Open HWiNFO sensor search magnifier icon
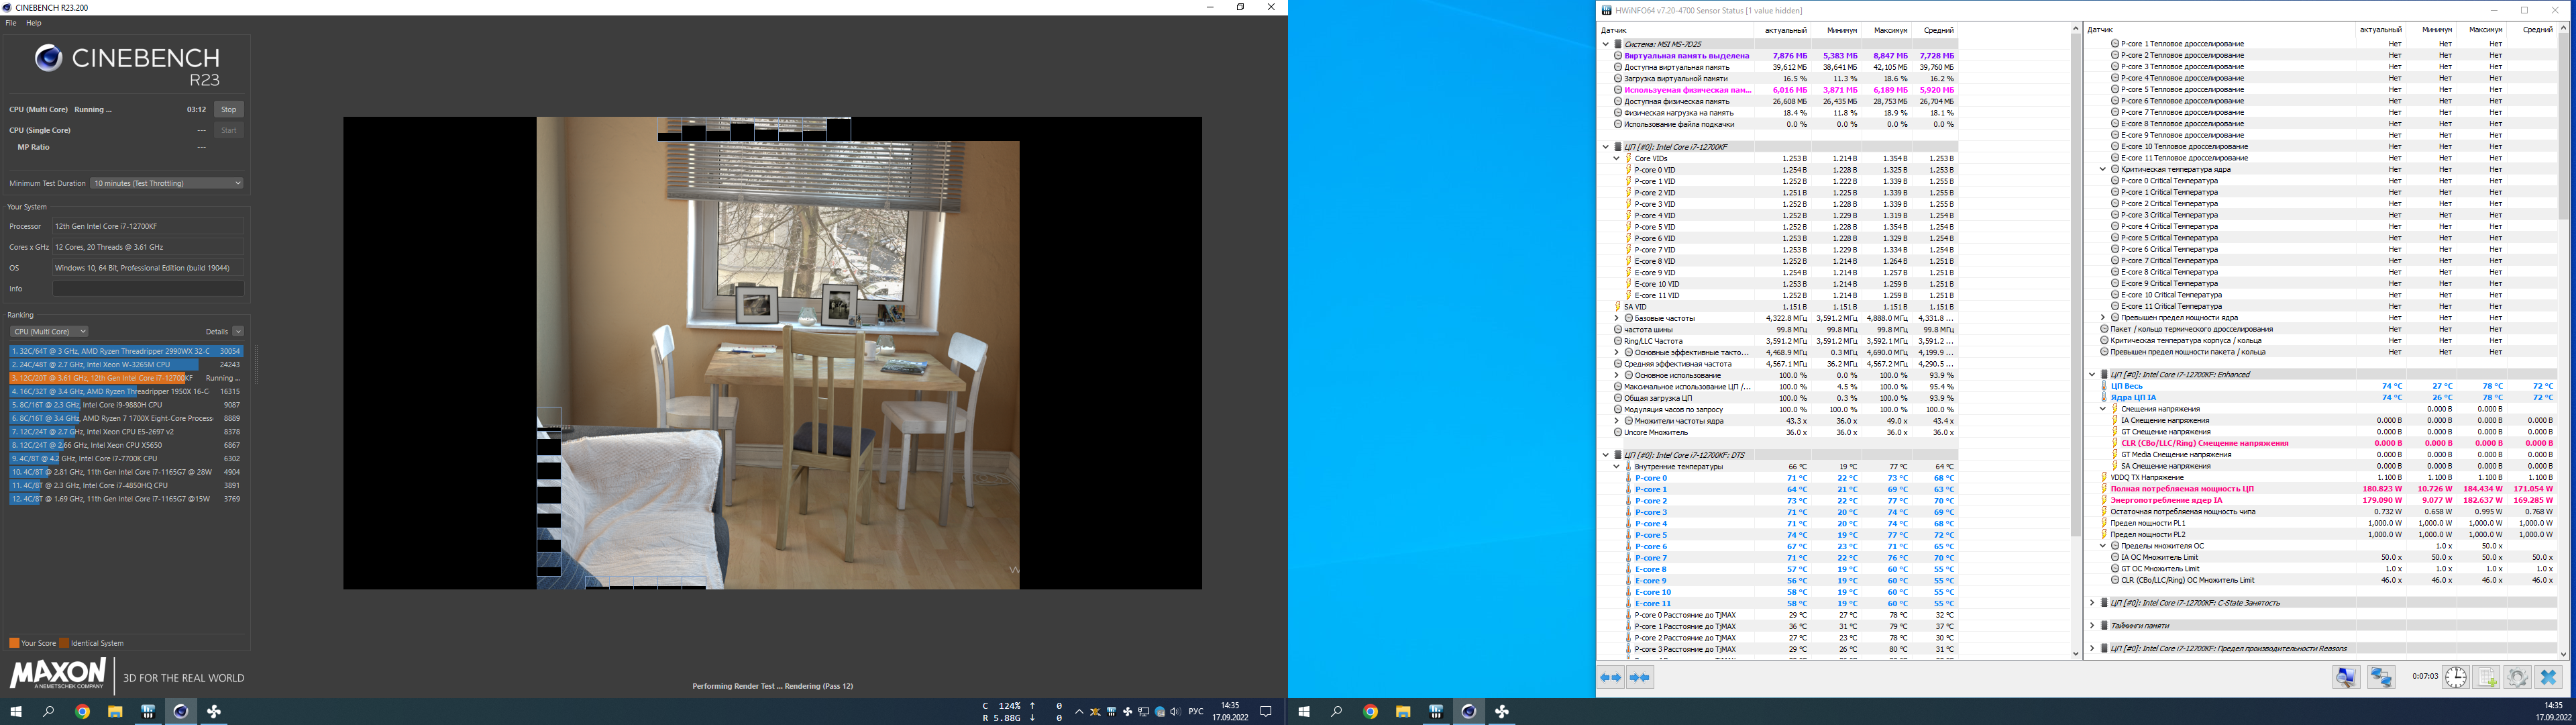Image resolution: width=2576 pixels, height=725 pixels. (2346, 678)
